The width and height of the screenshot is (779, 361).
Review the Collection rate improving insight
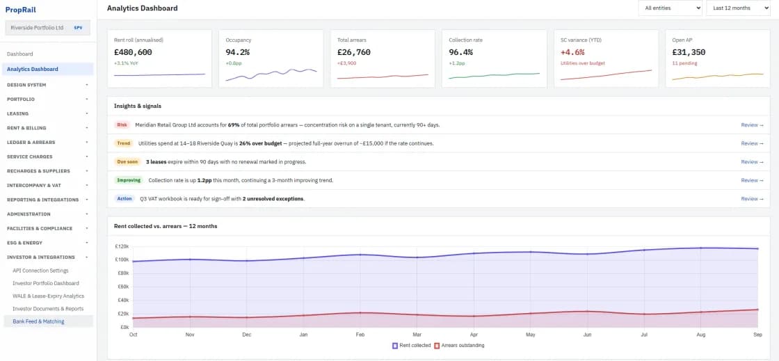click(x=752, y=180)
